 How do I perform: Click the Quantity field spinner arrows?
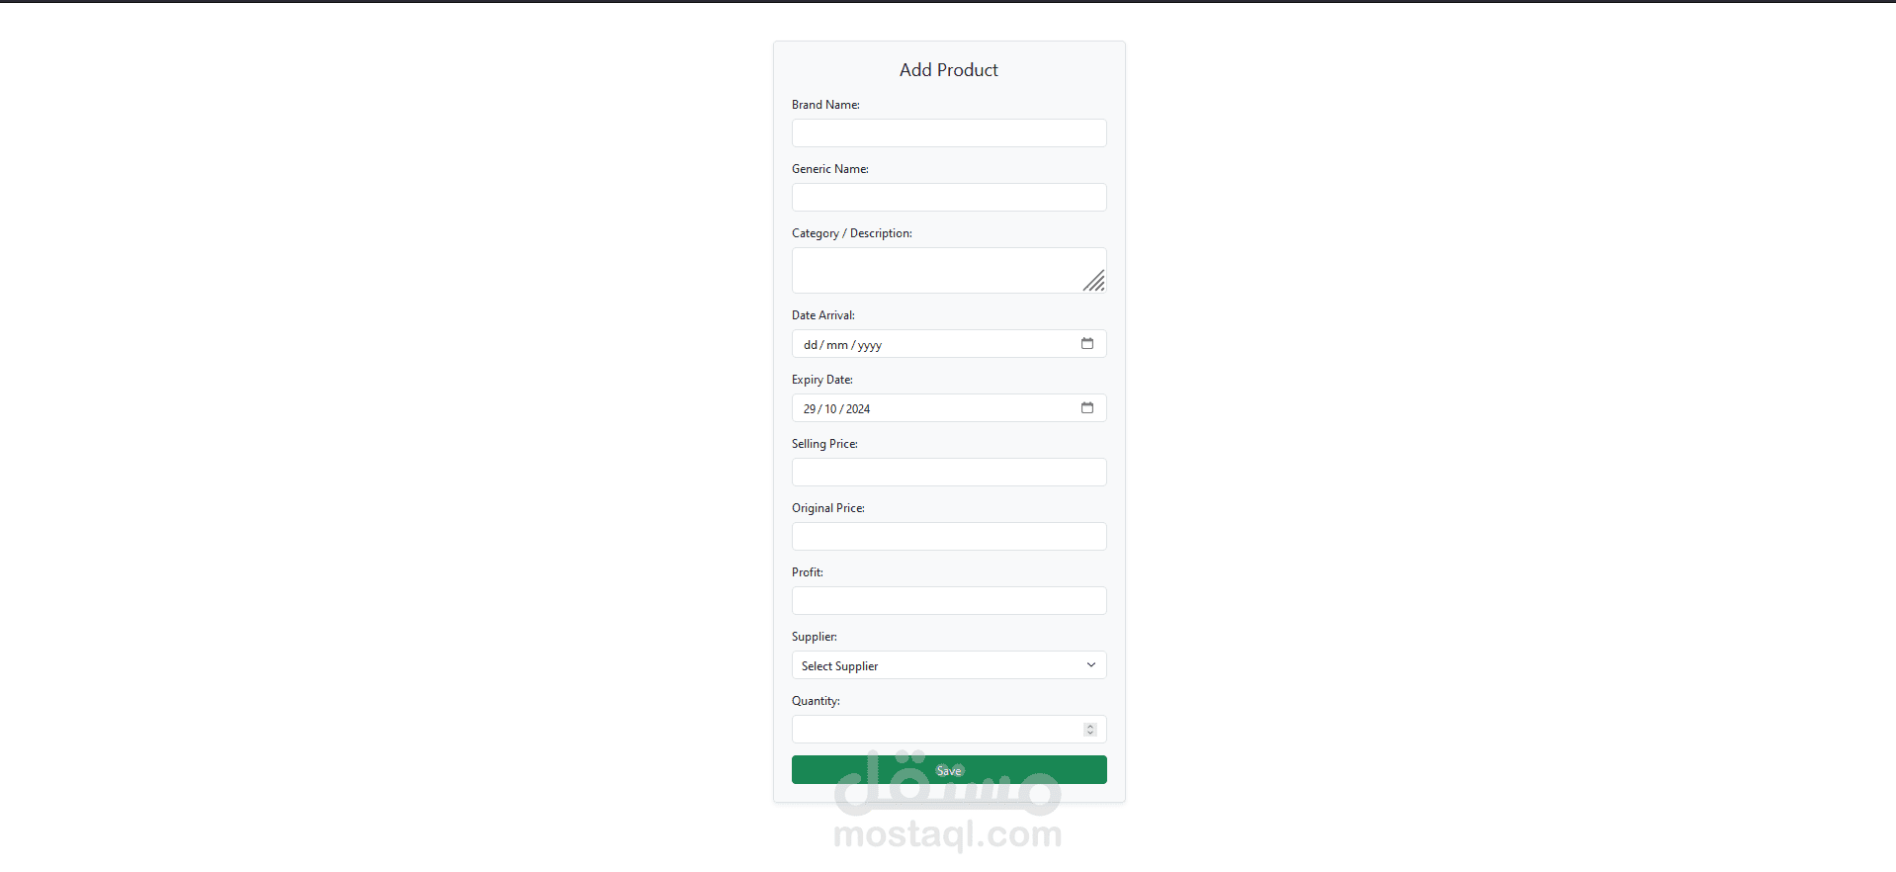[1089, 730]
